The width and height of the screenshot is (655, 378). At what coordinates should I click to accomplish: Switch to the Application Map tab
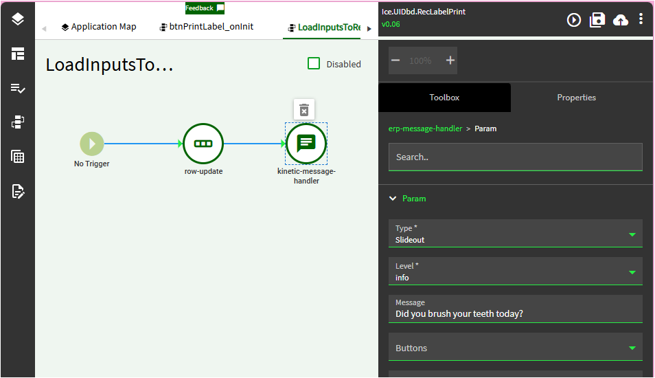pyautogui.click(x=99, y=27)
